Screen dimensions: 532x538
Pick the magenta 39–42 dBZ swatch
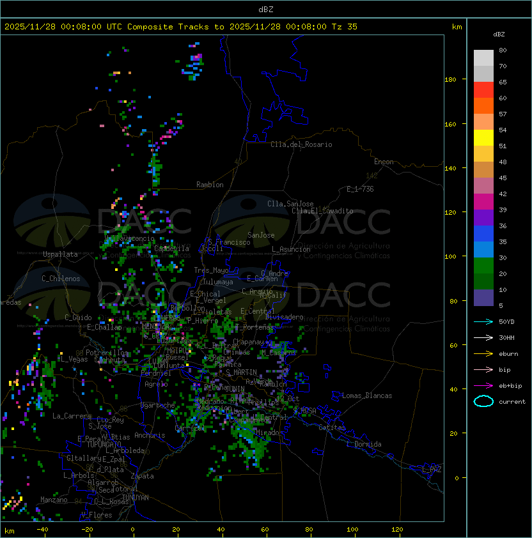click(x=483, y=202)
